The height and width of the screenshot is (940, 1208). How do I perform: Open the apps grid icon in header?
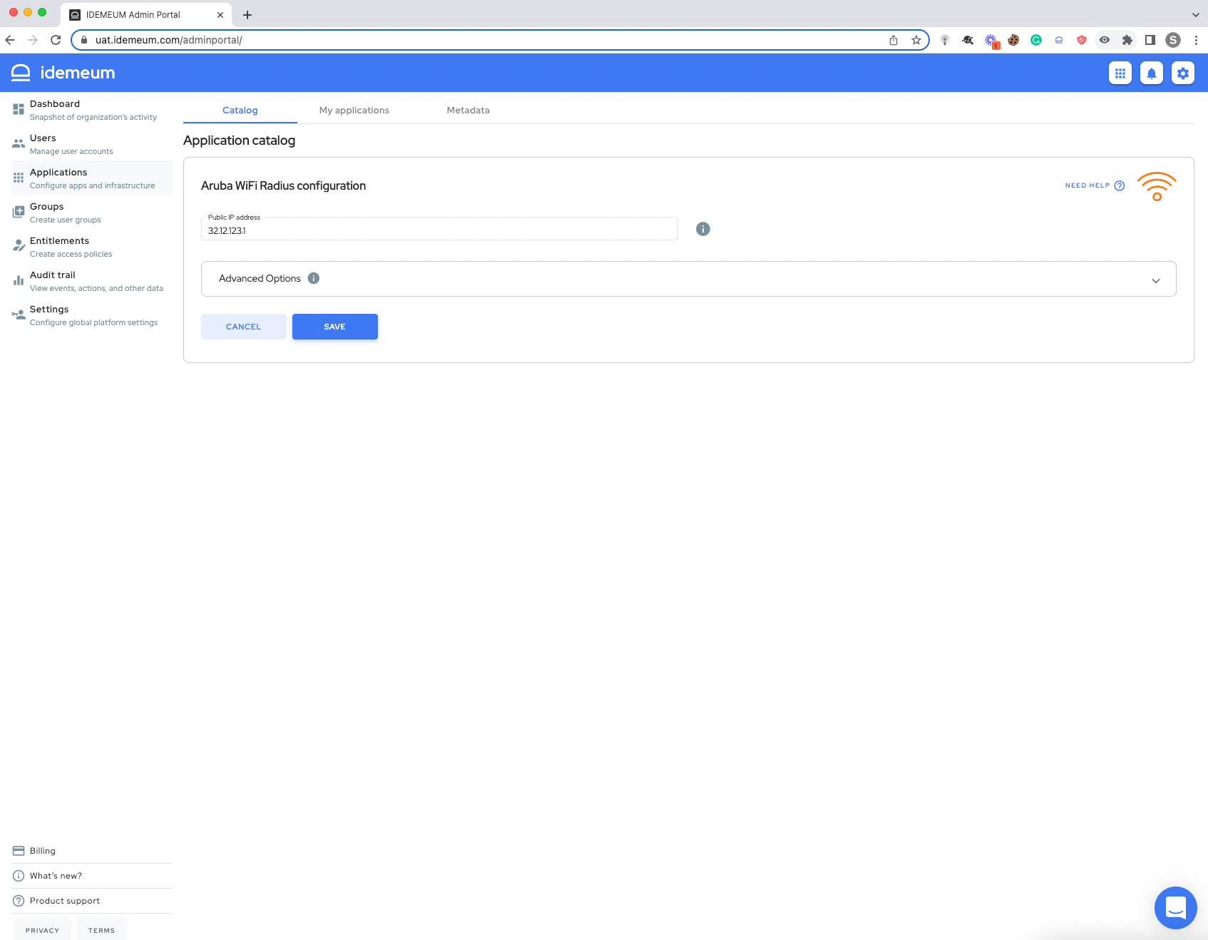tap(1120, 73)
